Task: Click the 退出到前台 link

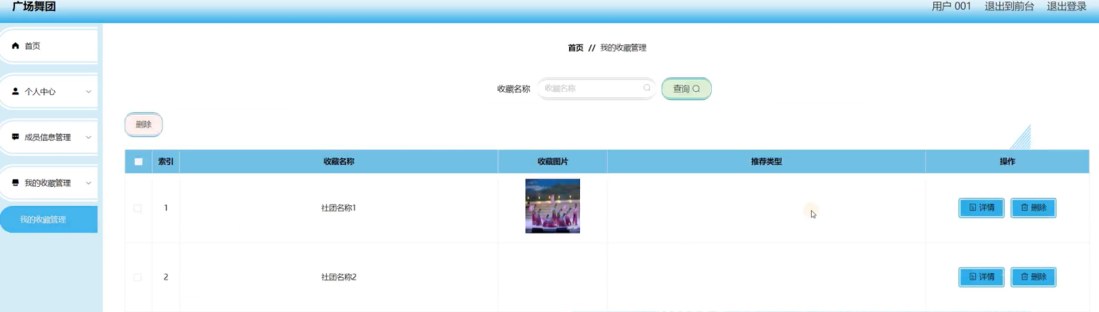Action: coord(1009,6)
